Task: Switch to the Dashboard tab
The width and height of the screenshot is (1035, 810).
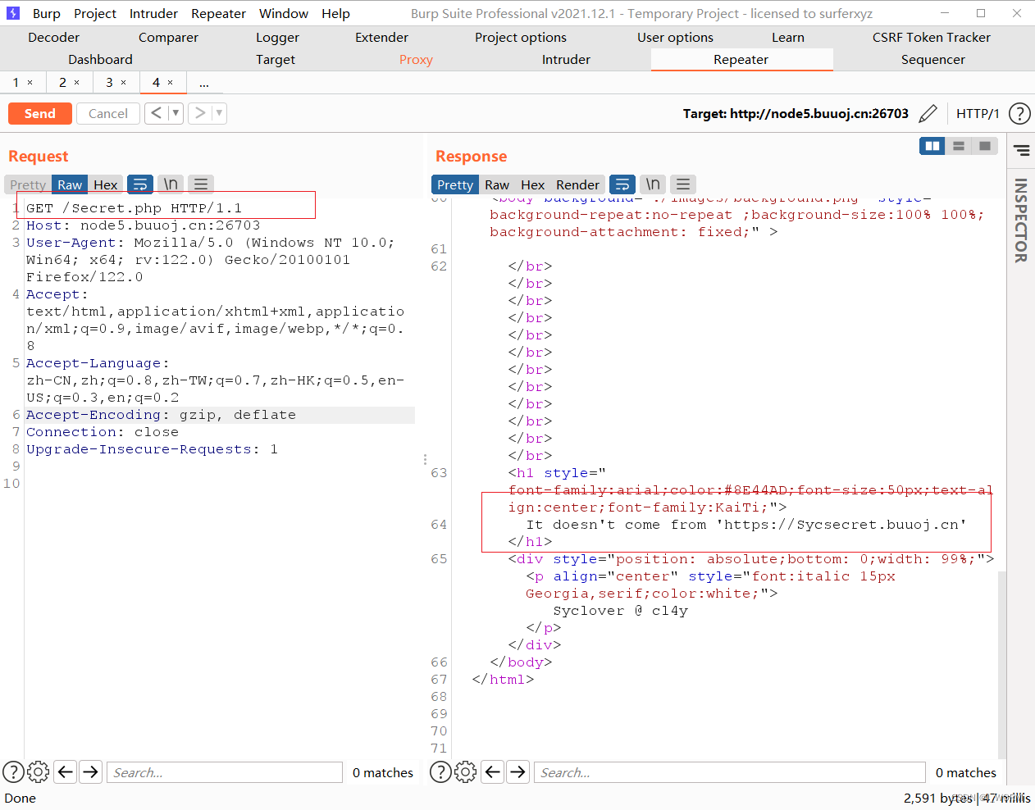Action: pyautogui.click(x=100, y=60)
